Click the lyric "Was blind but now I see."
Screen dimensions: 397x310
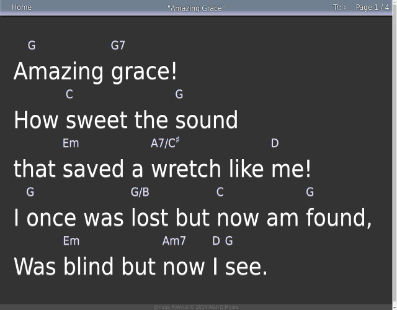(141, 266)
